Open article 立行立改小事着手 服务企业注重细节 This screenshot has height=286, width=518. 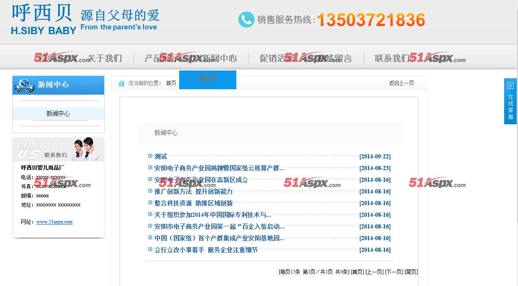click(206, 250)
